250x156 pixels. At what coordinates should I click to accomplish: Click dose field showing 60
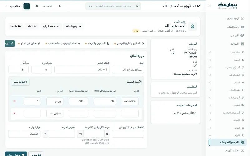click(x=105, y=101)
